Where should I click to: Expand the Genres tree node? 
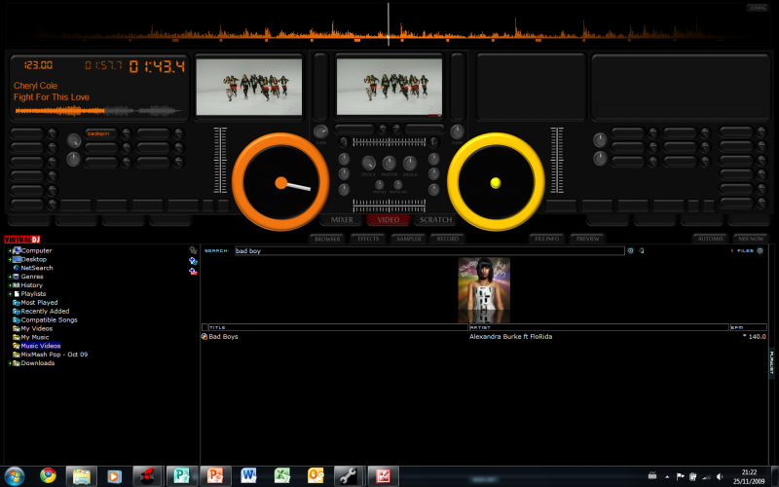click(x=10, y=277)
